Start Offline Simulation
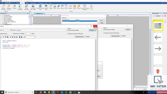 27,7
